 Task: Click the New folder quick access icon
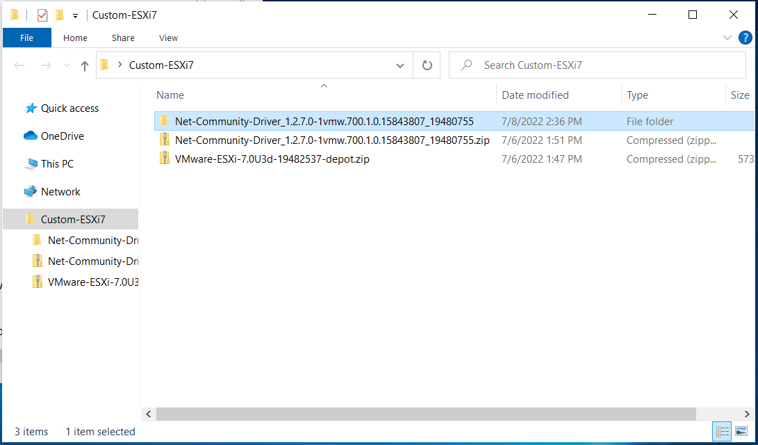tap(60, 15)
